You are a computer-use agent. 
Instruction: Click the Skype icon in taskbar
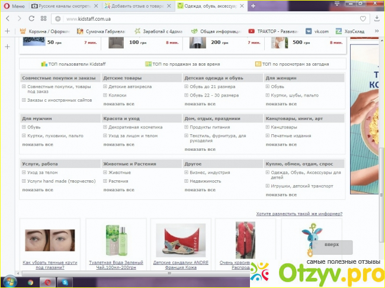tap(63, 282)
